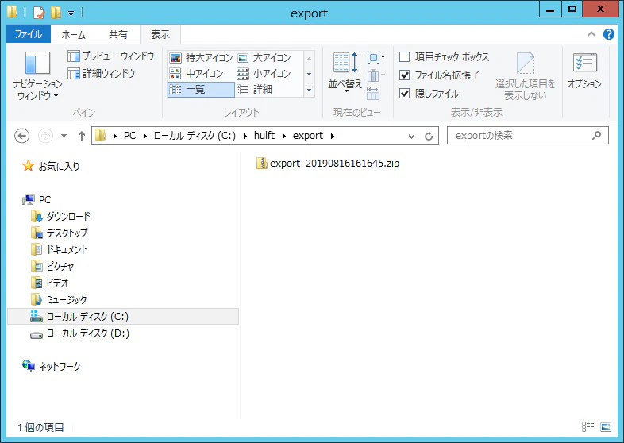Toggle the Preview pane (プレビュー ウィンドウ)
The image size is (624, 443).
point(110,56)
